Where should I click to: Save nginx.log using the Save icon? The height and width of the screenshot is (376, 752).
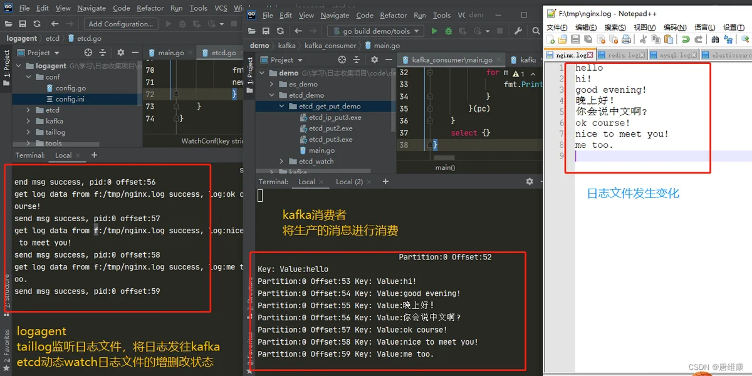[575, 39]
